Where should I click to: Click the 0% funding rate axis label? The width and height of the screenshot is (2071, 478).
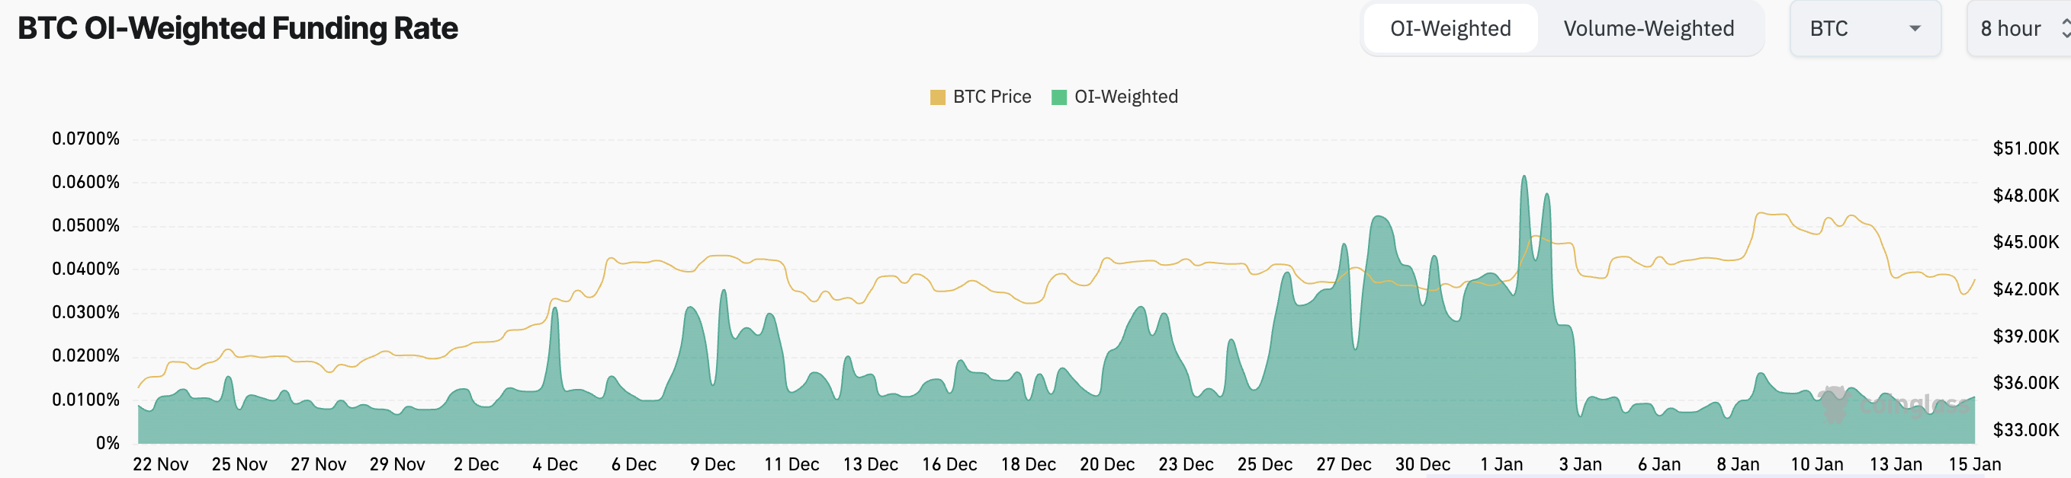(107, 443)
